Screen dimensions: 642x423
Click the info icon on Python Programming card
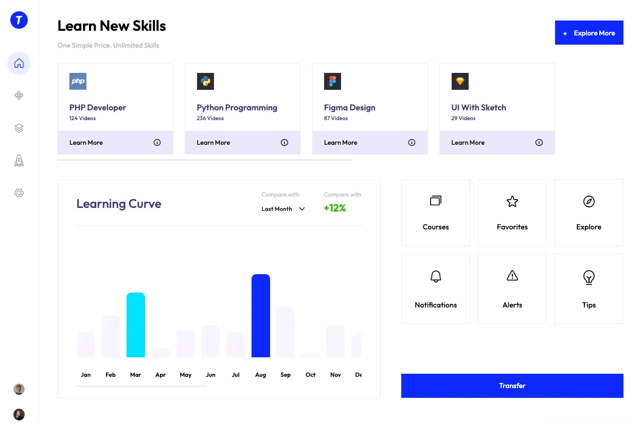[284, 142]
